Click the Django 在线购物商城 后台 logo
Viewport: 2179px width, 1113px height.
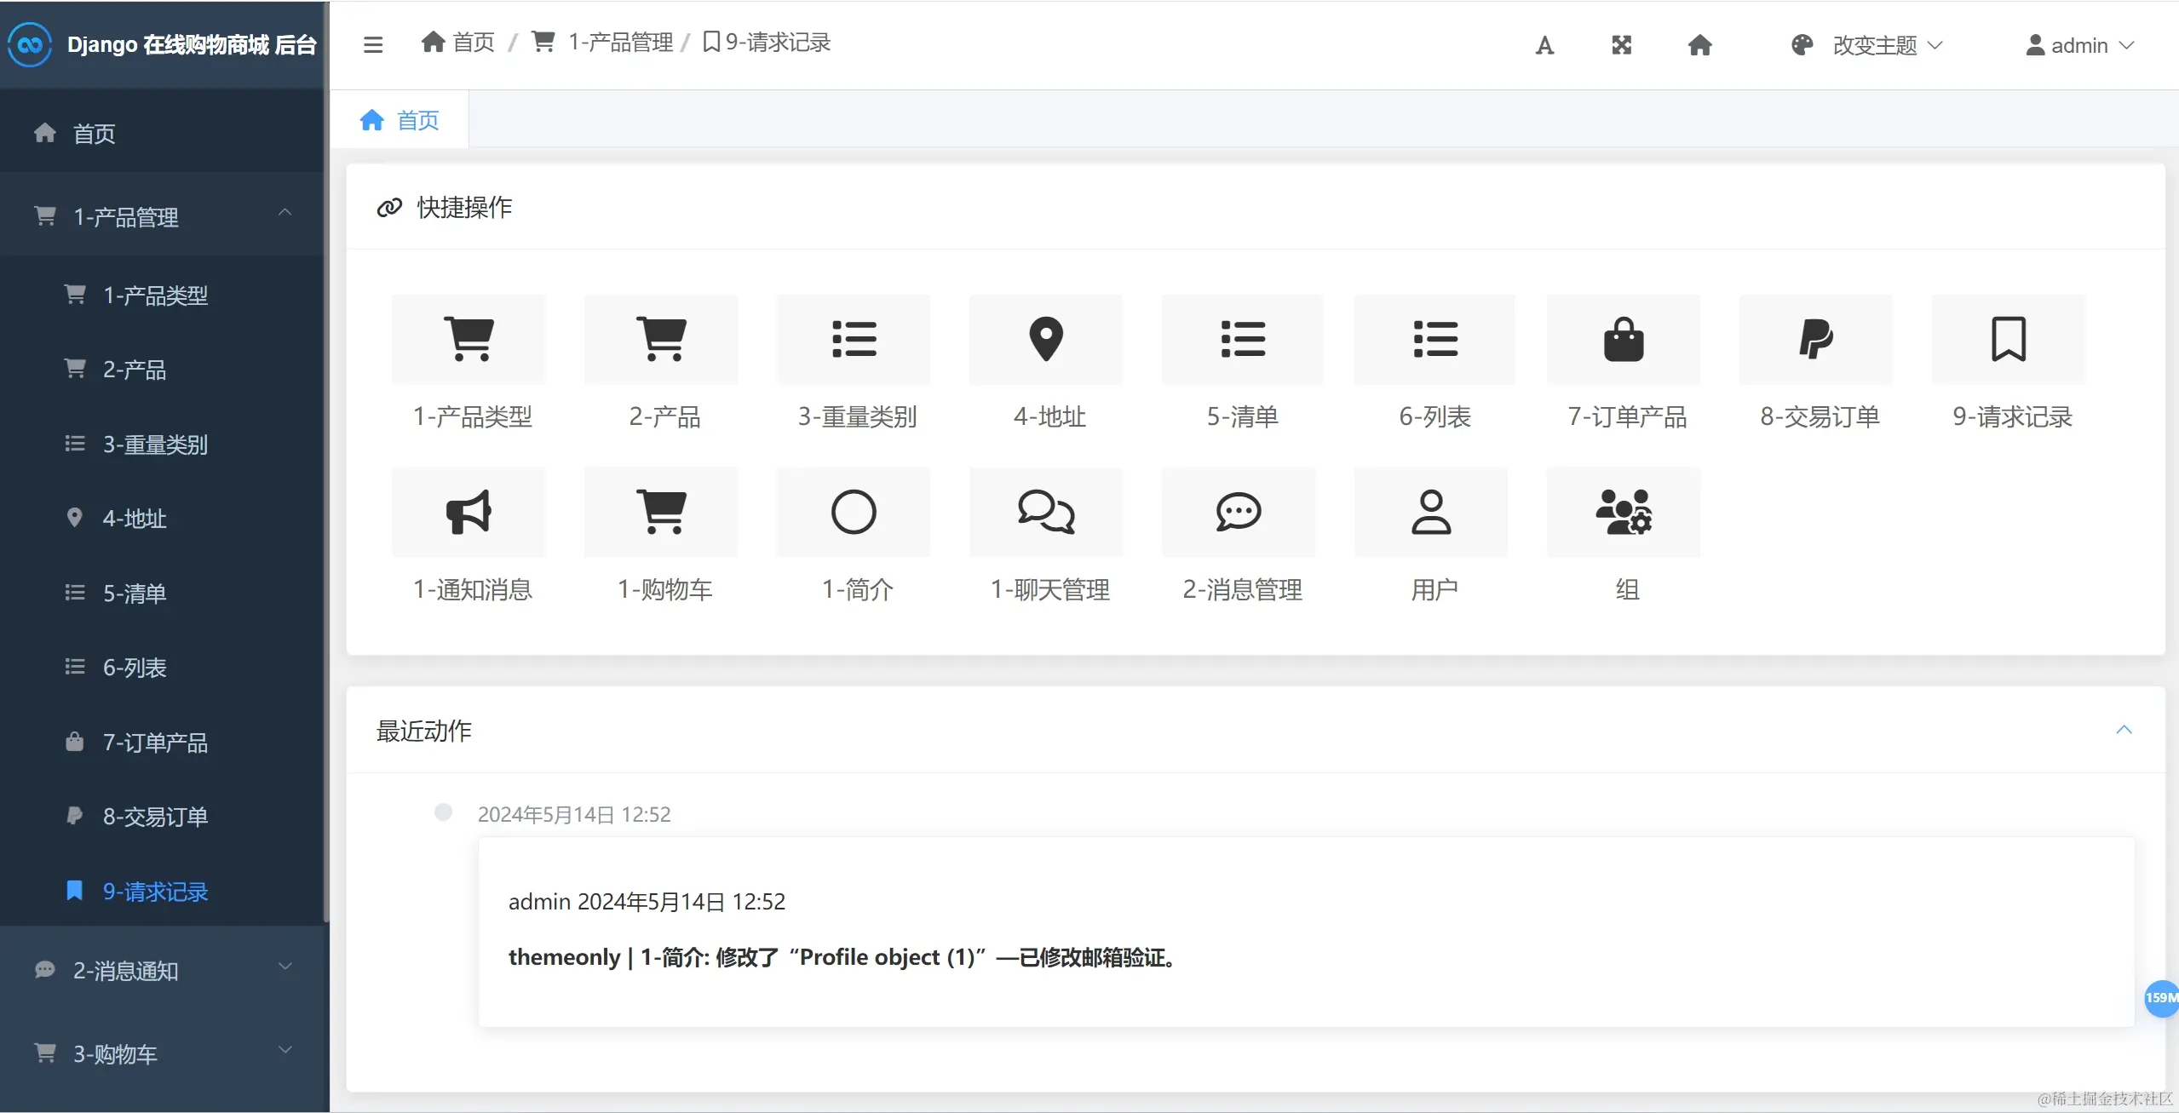(162, 44)
